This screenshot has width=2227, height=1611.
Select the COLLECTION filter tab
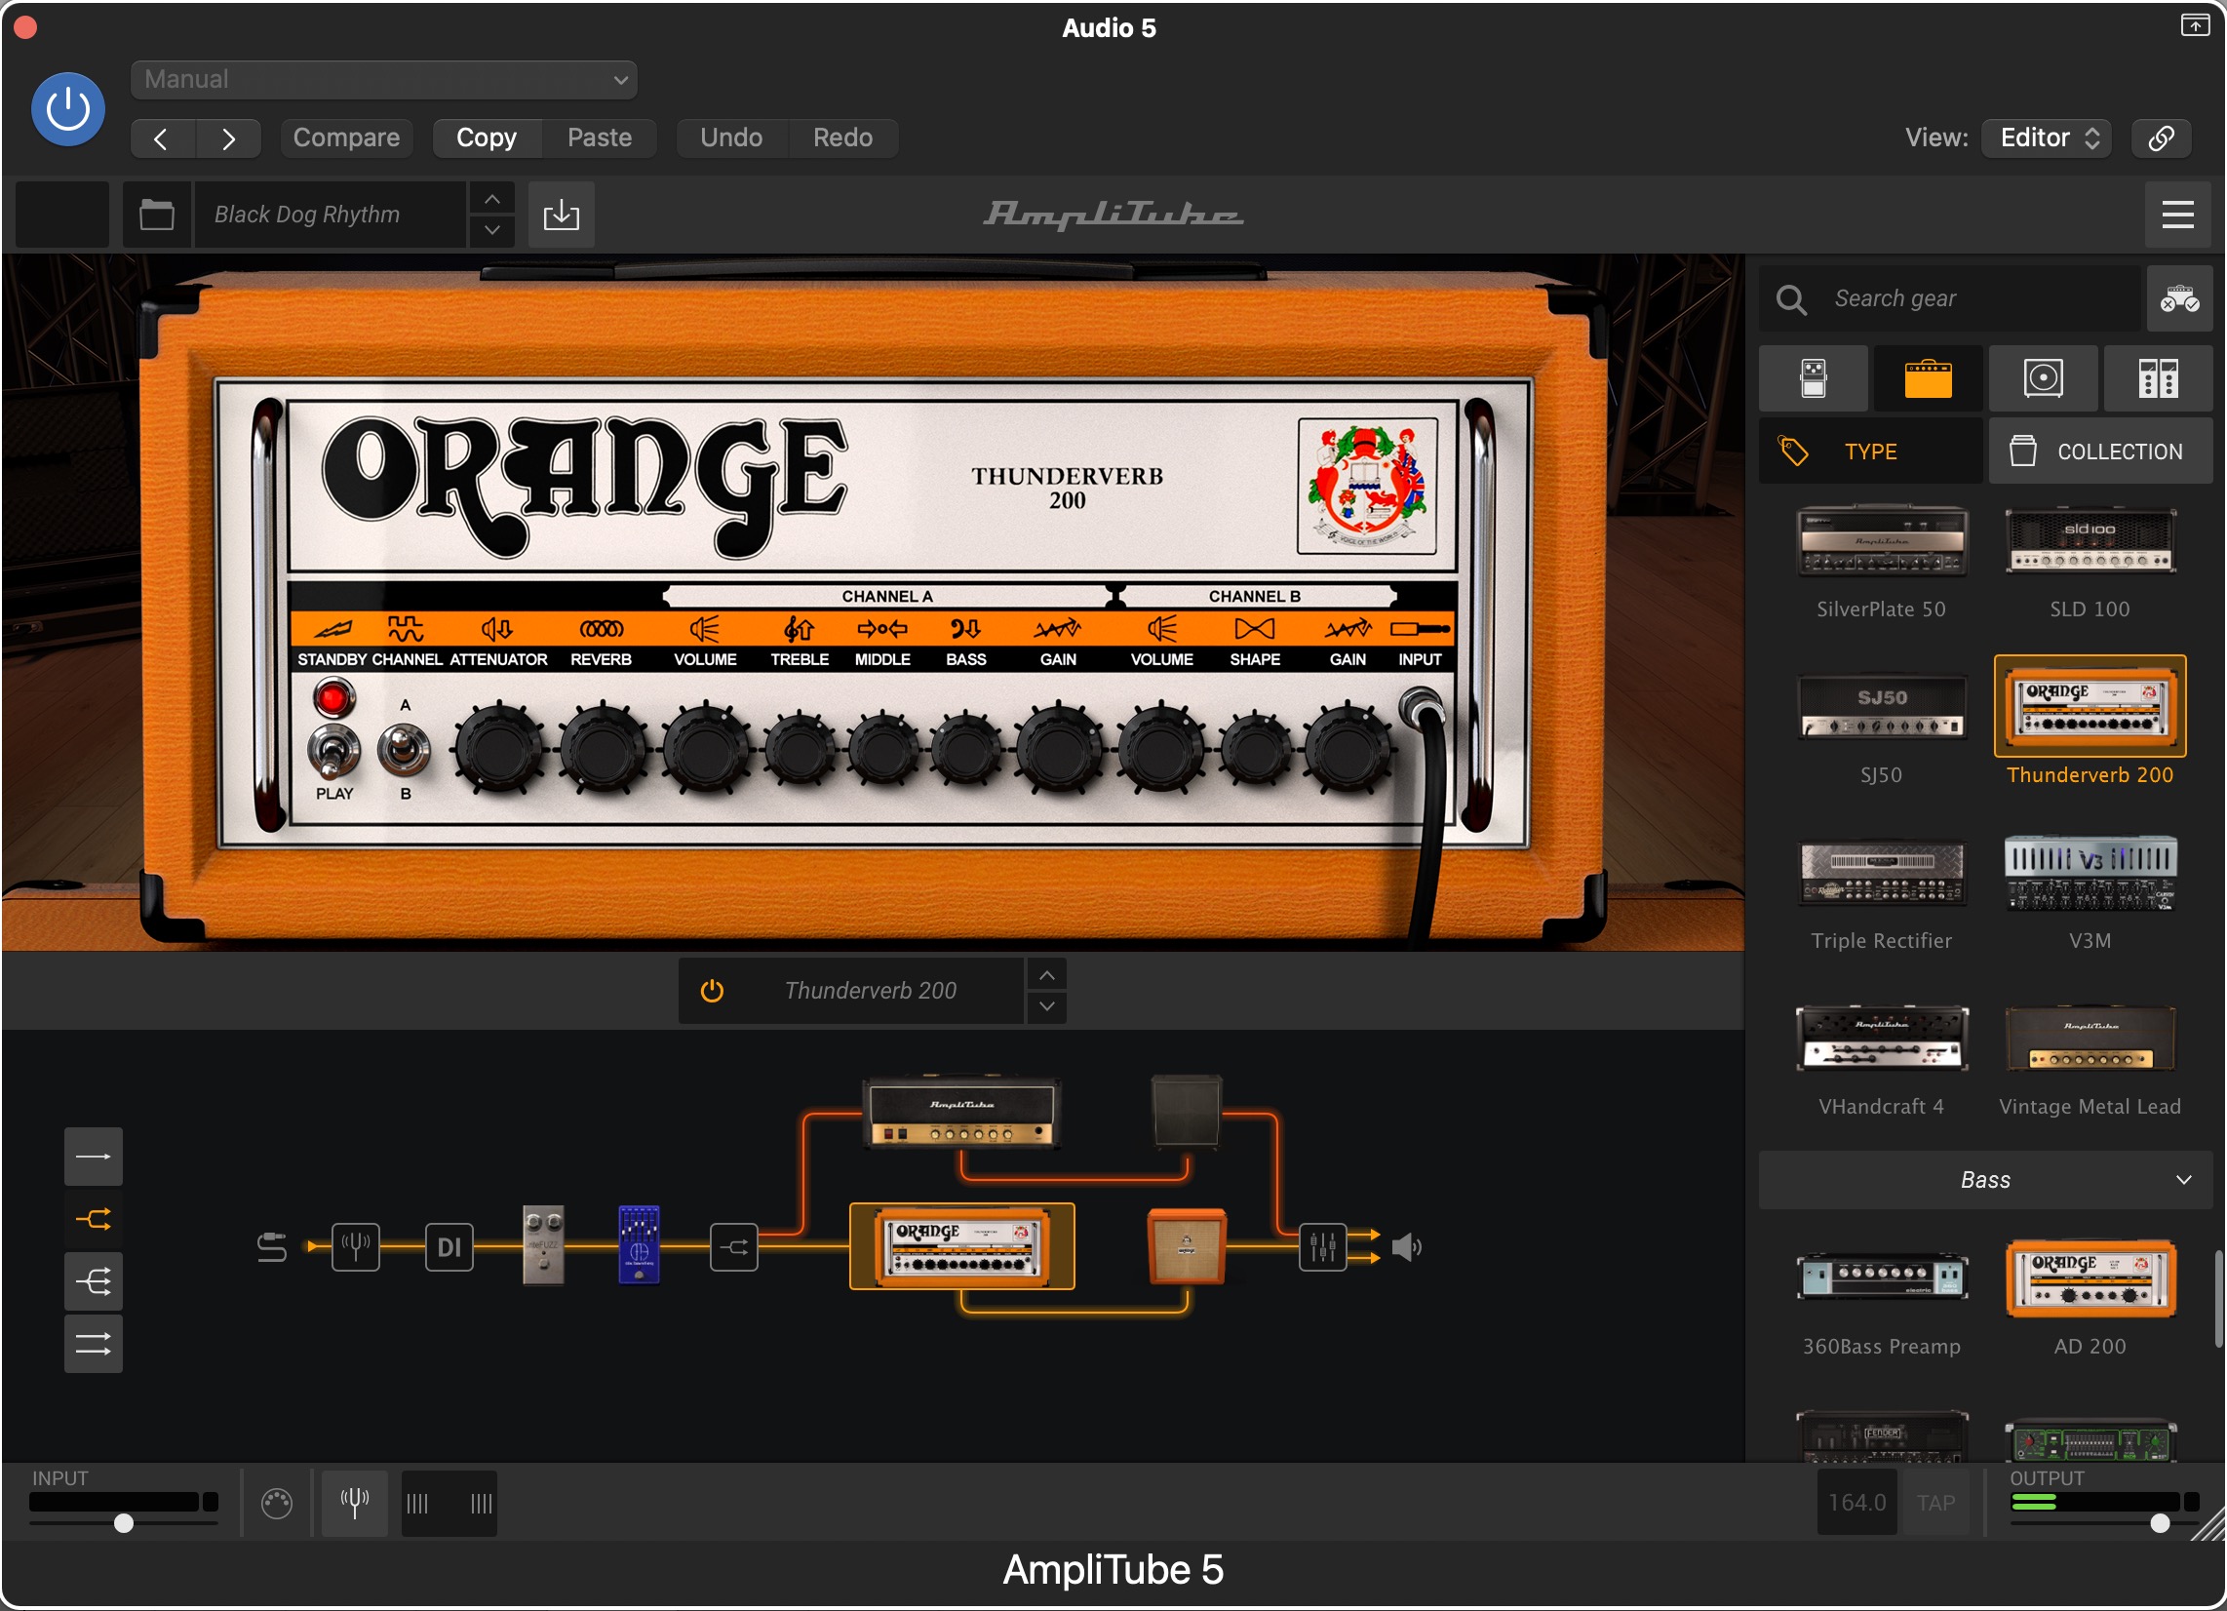pyautogui.click(x=2101, y=452)
